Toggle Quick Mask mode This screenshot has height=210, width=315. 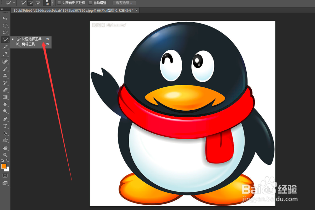click(x=5, y=176)
